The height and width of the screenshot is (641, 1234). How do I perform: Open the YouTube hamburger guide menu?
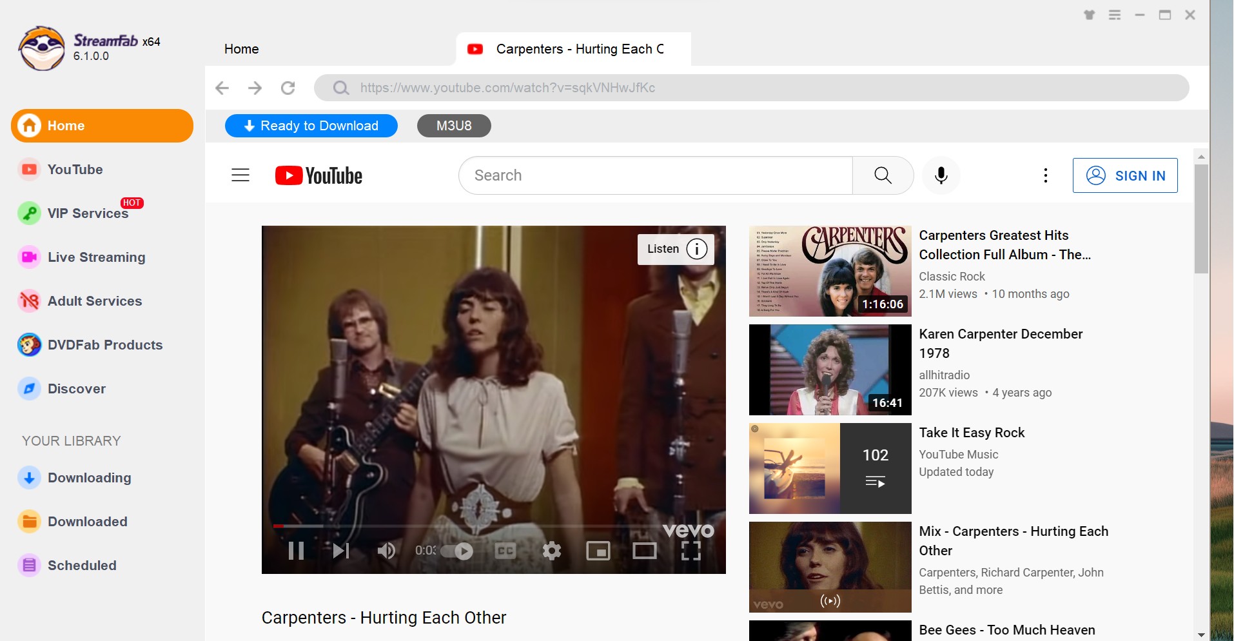tap(240, 175)
